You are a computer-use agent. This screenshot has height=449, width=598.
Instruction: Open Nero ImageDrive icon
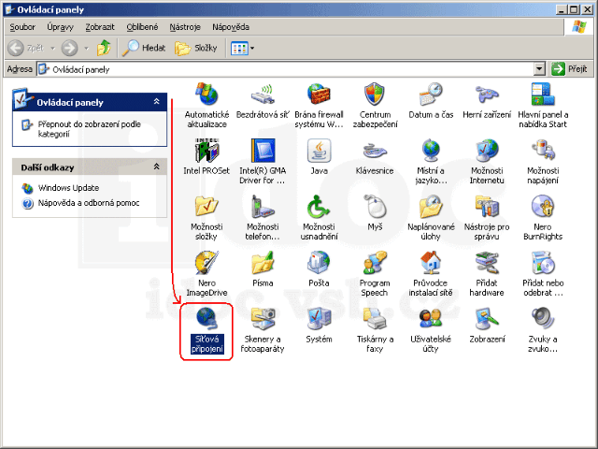click(x=206, y=263)
